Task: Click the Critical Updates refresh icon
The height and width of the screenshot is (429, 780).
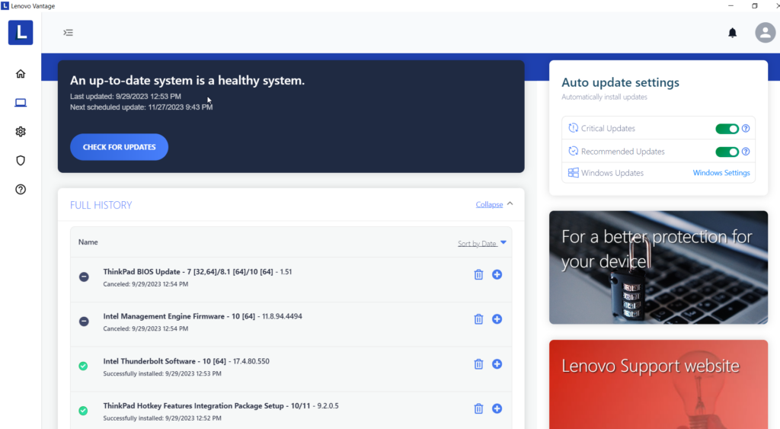Action: (573, 128)
